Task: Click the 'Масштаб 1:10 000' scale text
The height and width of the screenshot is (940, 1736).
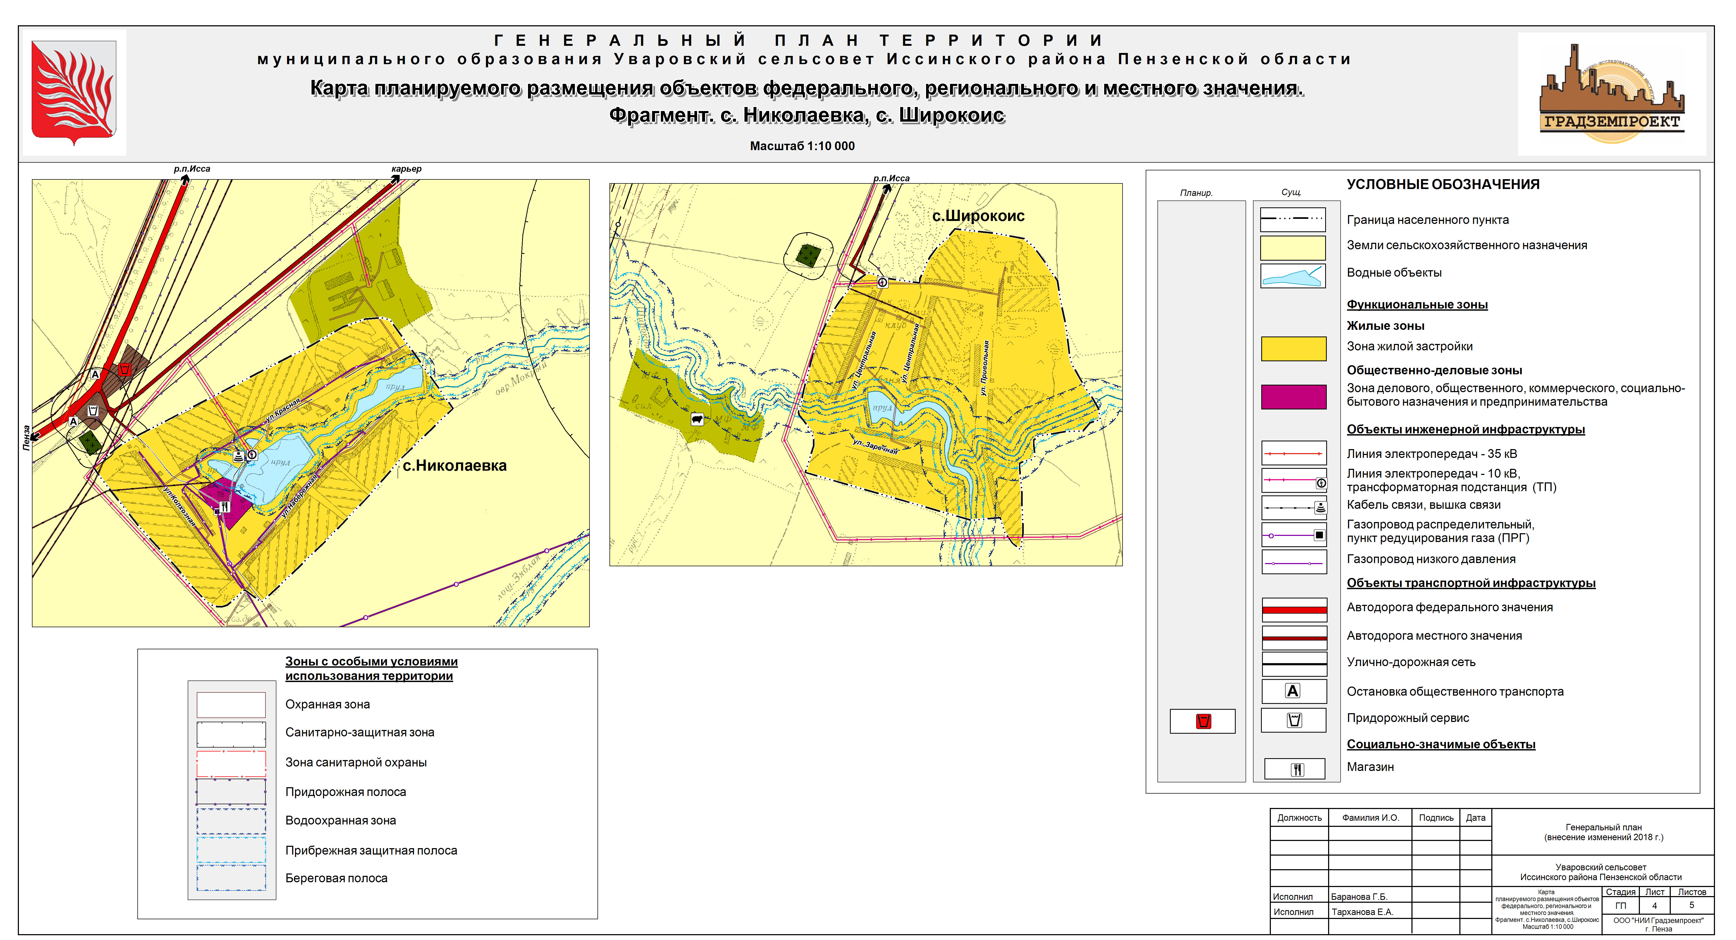Action: (x=802, y=146)
